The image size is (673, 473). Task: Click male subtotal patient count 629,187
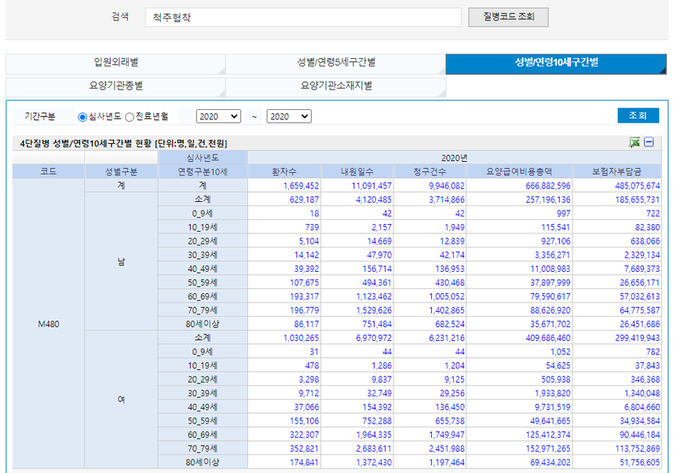[x=304, y=199]
